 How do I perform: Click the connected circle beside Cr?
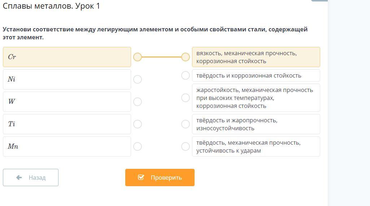coord(138,57)
